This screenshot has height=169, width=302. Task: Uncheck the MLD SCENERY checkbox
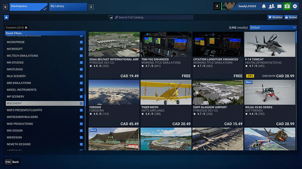tap(81, 76)
